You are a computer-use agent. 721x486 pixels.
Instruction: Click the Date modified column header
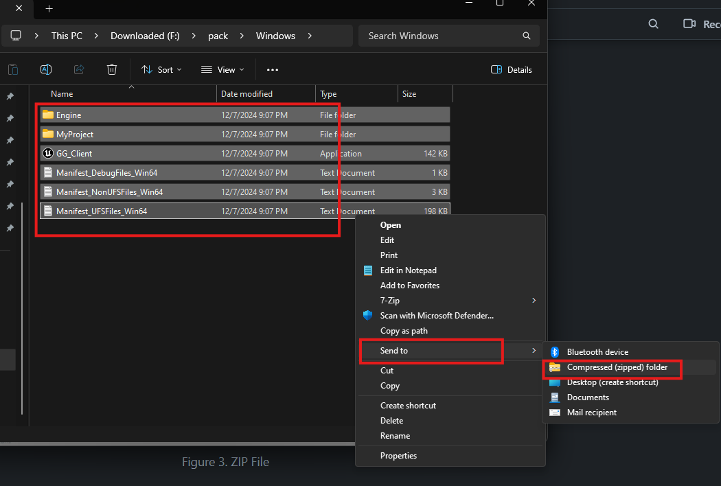click(x=247, y=94)
